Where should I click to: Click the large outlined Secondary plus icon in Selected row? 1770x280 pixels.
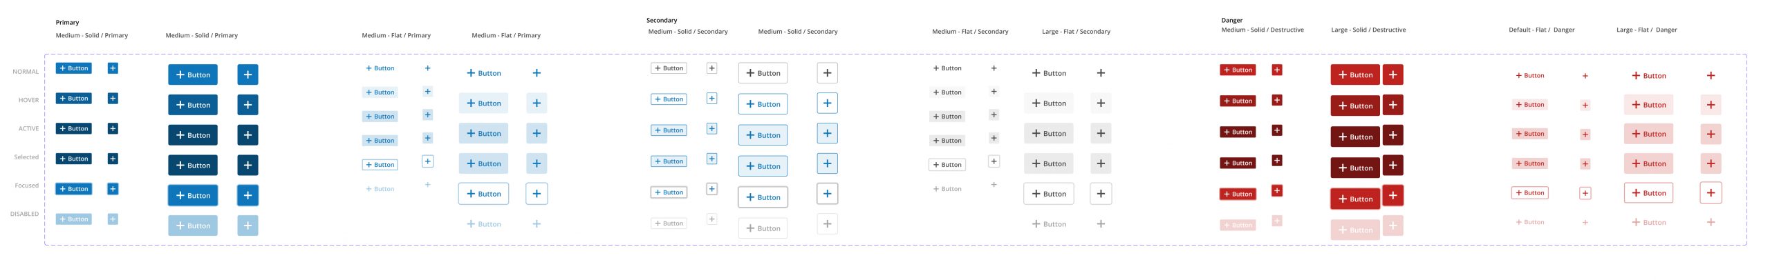click(x=827, y=163)
